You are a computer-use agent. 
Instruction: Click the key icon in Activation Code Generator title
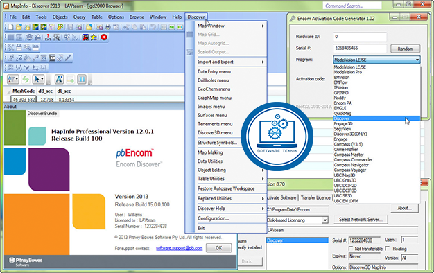point(293,19)
